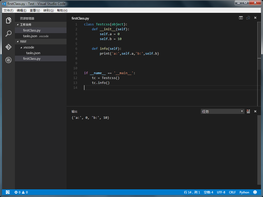This screenshot has height=197, width=263.
Task: Select firstClass.py in working files
Action: coord(41,31)
